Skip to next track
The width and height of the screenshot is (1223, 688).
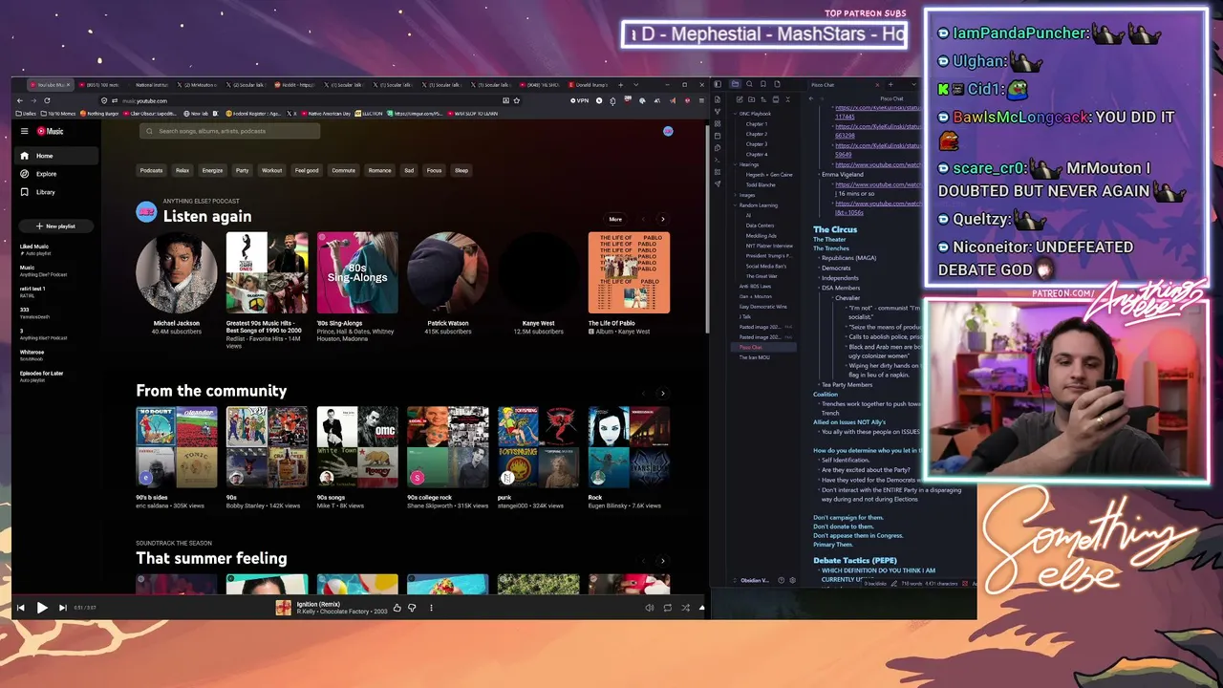tap(63, 608)
